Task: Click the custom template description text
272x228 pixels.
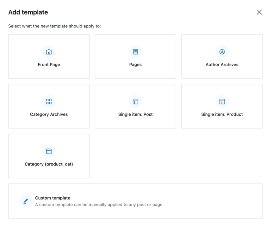Action: pyautogui.click(x=99, y=205)
